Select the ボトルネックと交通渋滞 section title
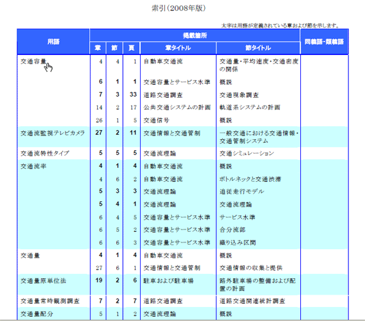Image resolution: width=365 pixels, height=321 pixels. point(250,179)
